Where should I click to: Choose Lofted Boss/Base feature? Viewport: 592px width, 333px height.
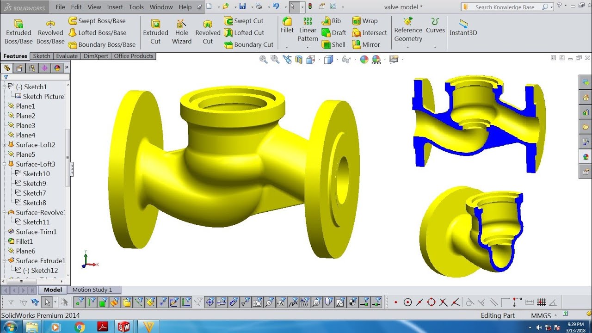point(97,33)
